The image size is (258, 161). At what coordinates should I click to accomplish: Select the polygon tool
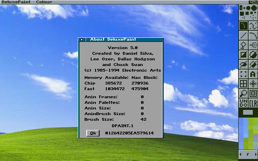(x=253, y=64)
